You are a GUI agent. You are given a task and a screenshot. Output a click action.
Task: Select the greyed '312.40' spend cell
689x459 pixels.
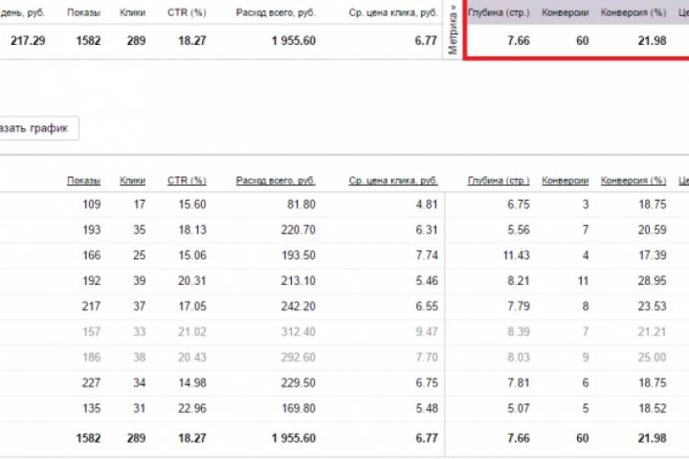point(299,332)
